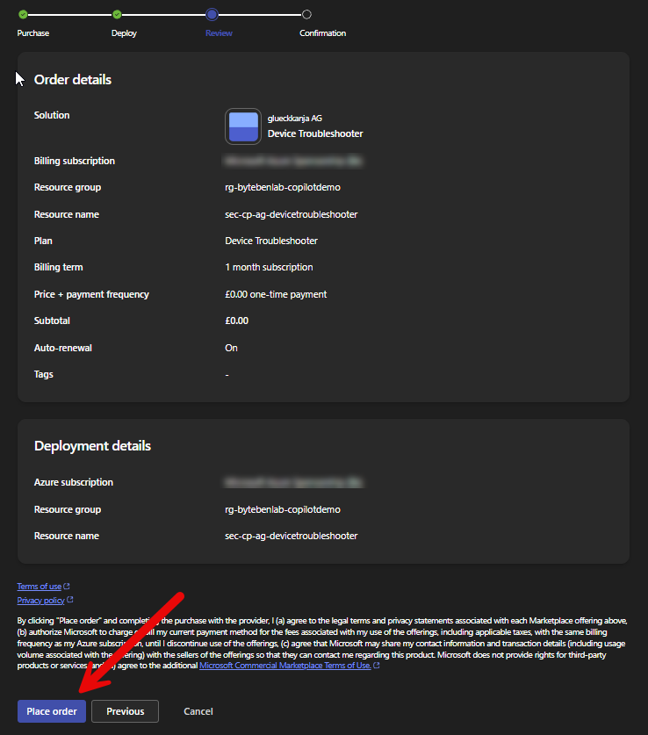
Task: Open the Privacy policy link
Action: click(x=40, y=601)
